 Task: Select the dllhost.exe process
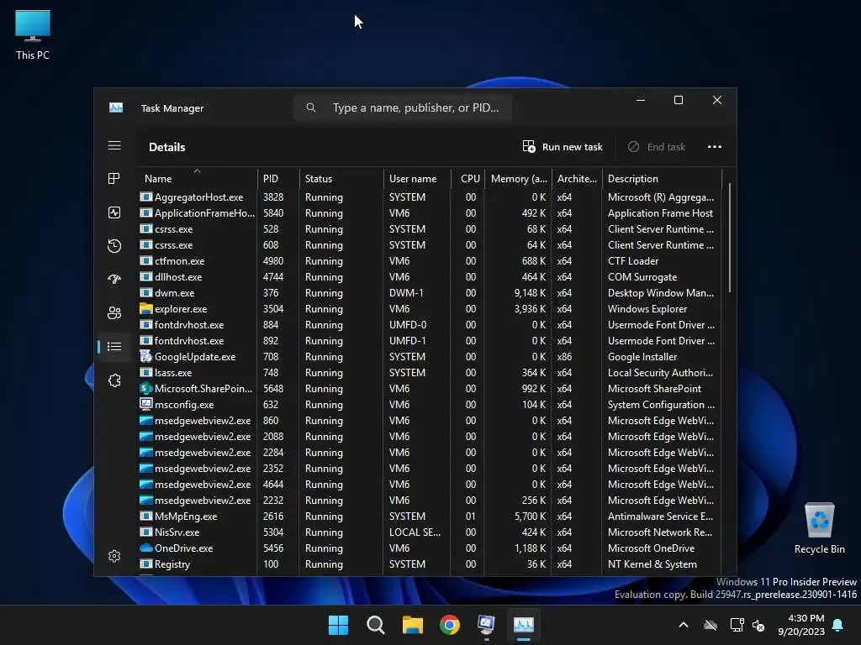click(x=429, y=276)
